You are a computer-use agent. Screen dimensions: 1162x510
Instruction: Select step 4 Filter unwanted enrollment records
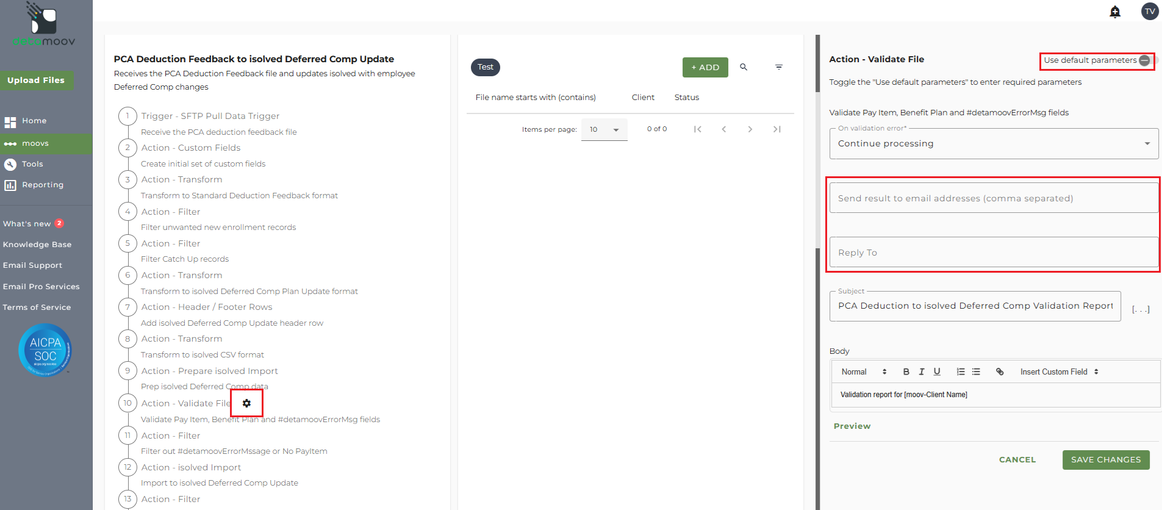coord(171,212)
